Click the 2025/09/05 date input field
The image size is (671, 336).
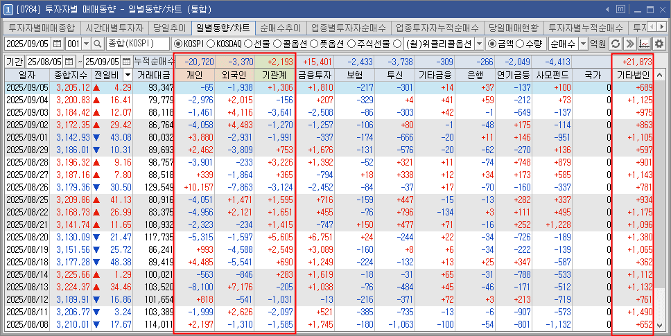(28, 44)
